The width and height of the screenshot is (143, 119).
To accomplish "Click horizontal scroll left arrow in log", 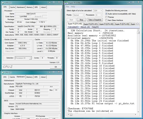I will [x=68, y=114].
